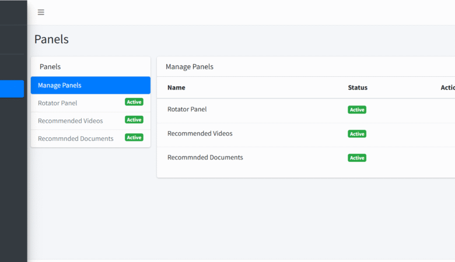This screenshot has height=262, width=455.
Task: Click the large Panels page heading
Action: [x=51, y=40]
